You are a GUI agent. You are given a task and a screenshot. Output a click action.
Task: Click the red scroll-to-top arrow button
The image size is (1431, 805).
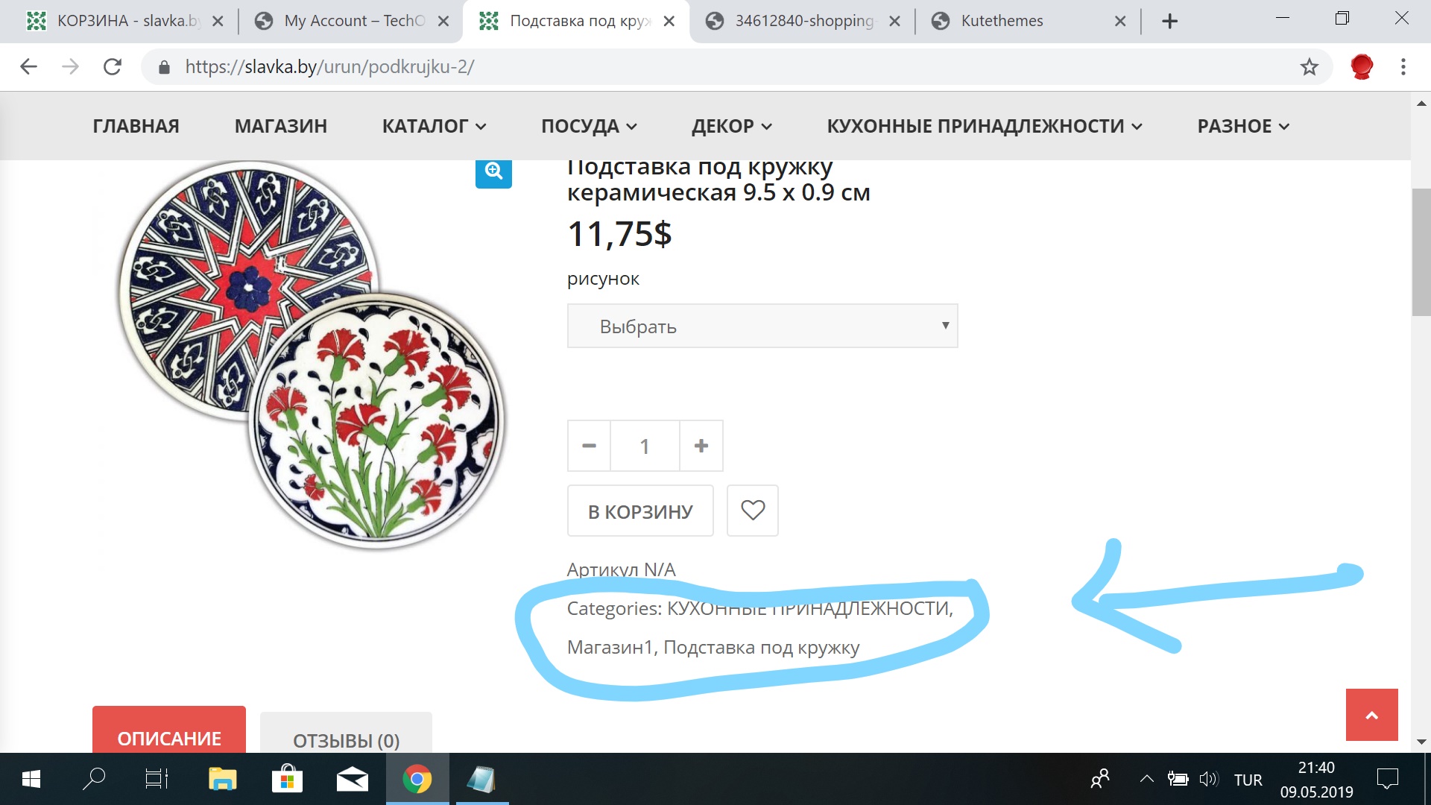click(1371, 715)
